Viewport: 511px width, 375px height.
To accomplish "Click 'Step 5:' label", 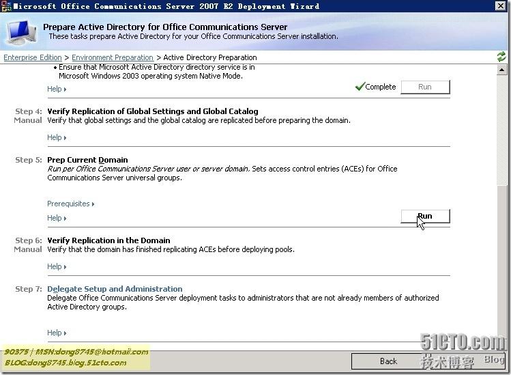I will pyautogui.click(x=29, y=160).
